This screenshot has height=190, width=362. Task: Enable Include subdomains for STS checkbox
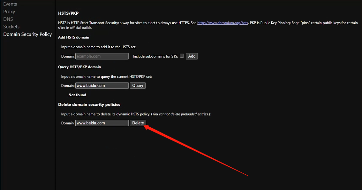tap(182, 56)
